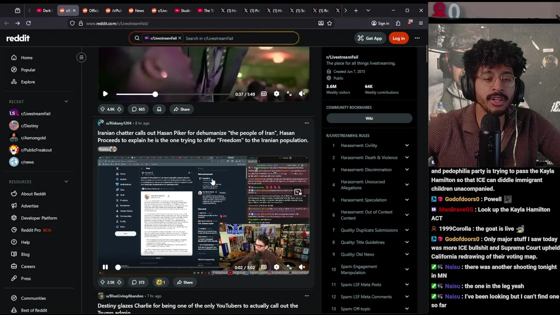Play the first post's video
The height and width of the screenshot is (315, 560).
pos(105,94)
